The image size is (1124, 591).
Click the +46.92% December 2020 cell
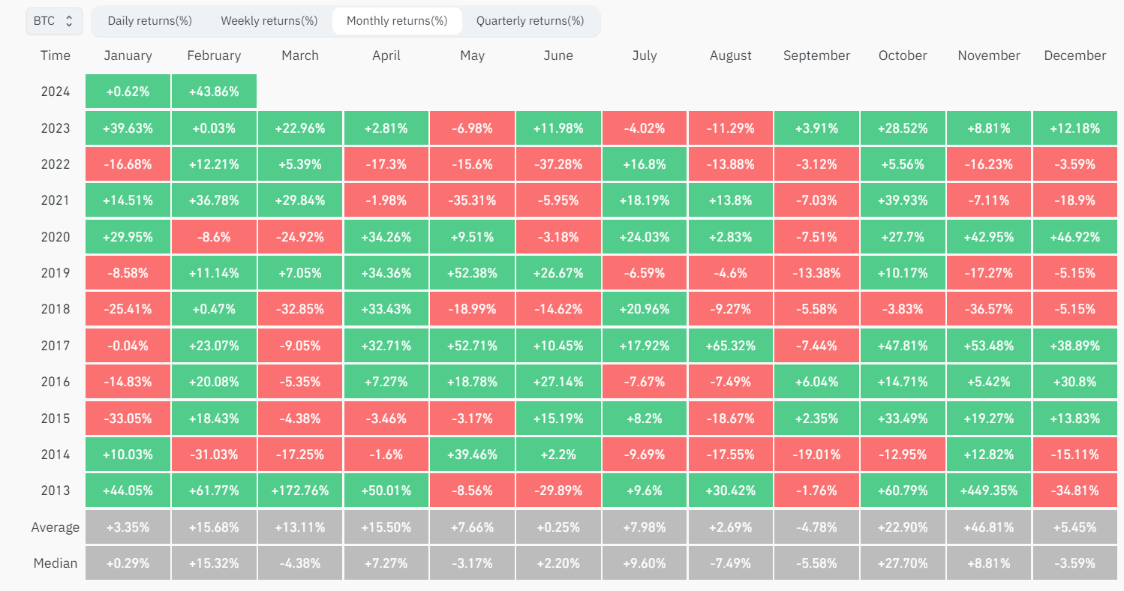(x=1074, y=236)
